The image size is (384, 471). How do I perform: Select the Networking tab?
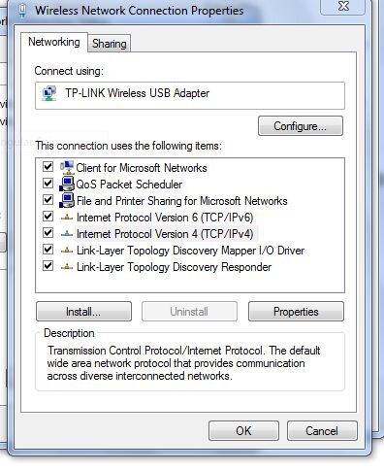54,42
